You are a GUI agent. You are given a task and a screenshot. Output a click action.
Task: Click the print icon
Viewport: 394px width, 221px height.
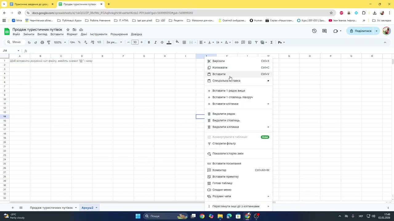point(42,42)
